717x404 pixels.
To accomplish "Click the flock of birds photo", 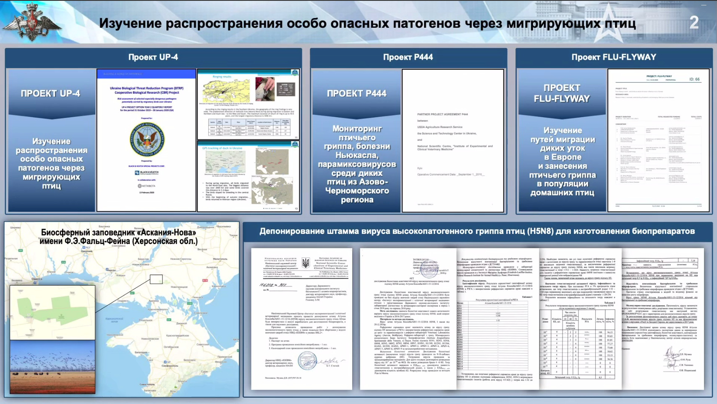I will pos(52,367).
